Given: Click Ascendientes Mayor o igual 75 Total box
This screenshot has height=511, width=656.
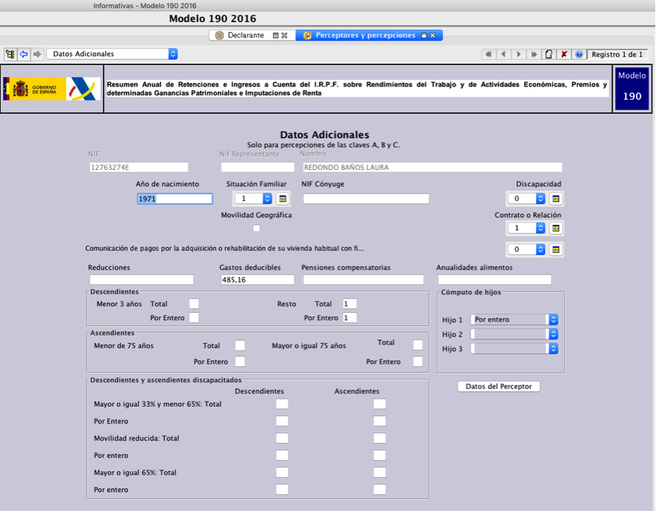Looking at the screenshot, I should coord(418,345).
